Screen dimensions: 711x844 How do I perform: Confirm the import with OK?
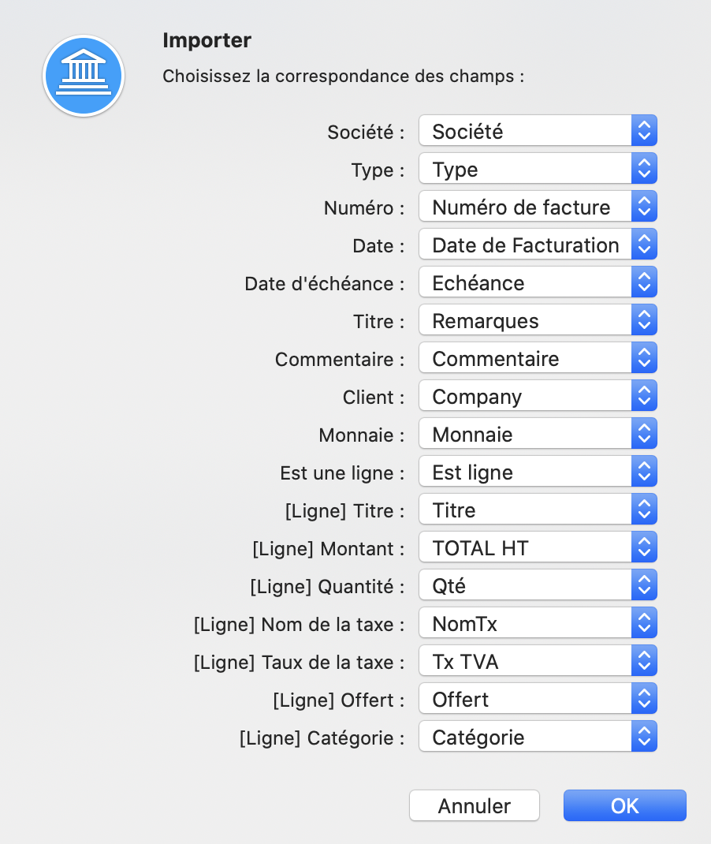pos(625,806)
